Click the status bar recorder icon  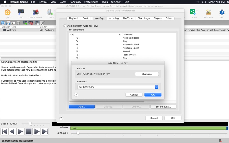pos(220,141)
